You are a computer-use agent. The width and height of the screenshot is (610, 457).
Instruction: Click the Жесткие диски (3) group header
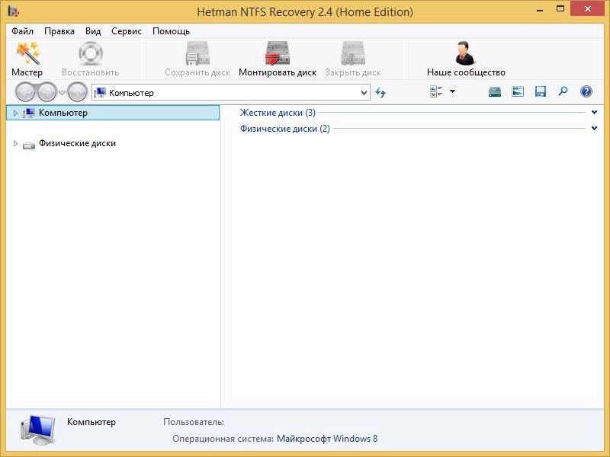click(278, 113)
